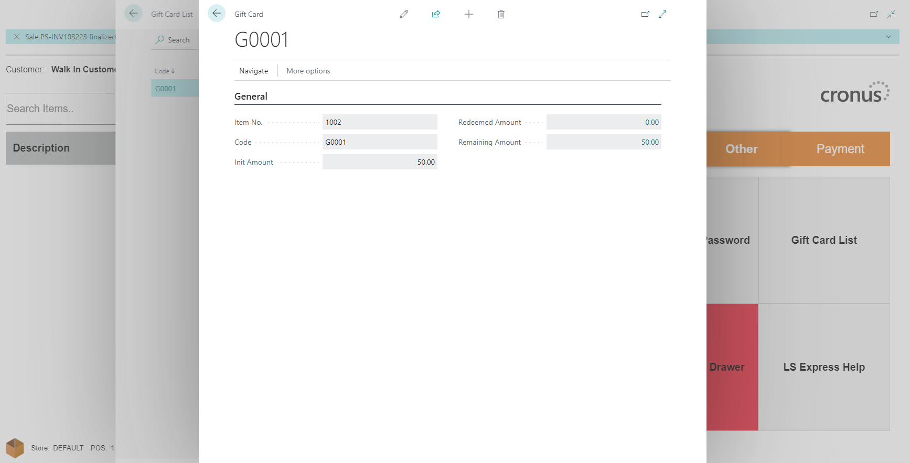The width and height of the screenshot is (910, 463).
Task: Open the LS Express Help tile
Action: pos(823,367)
